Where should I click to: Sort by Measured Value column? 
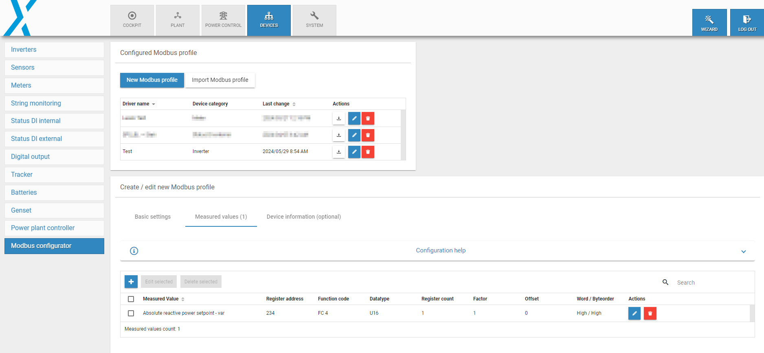(183, 299)
